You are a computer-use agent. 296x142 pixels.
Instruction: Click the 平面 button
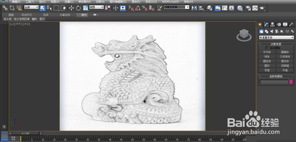pyautogui.click(x=285, y=70)
